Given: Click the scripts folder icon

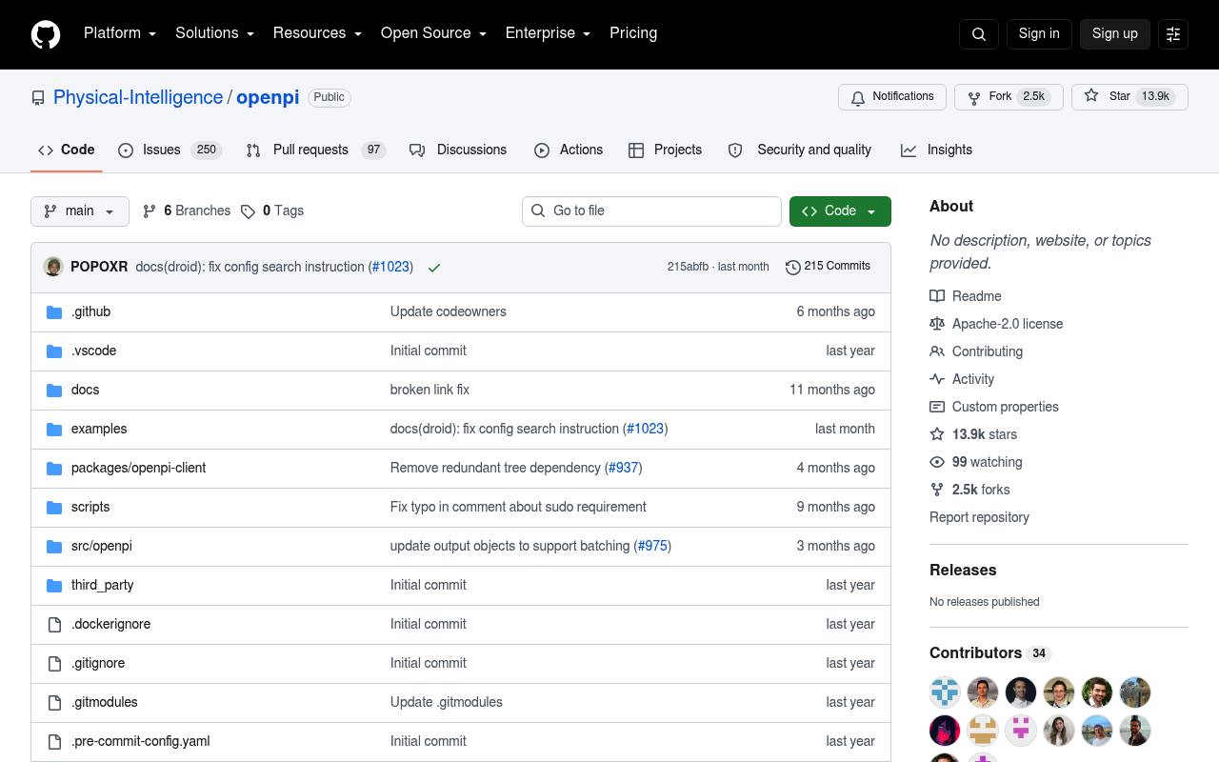Looking at the screenshot, I should (54, 507).
